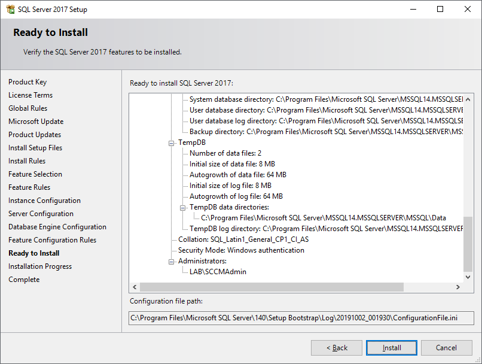Click the configuration file path field

(x=301, y=318)
